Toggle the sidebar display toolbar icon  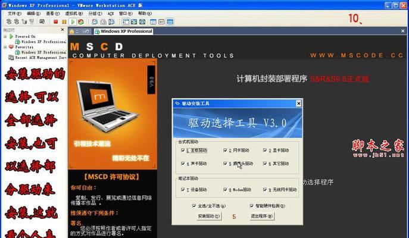tap(126, 22)
